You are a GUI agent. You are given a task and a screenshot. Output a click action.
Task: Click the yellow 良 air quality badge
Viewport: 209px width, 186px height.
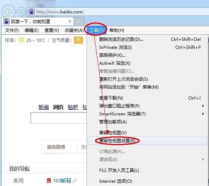coord(78,40)
